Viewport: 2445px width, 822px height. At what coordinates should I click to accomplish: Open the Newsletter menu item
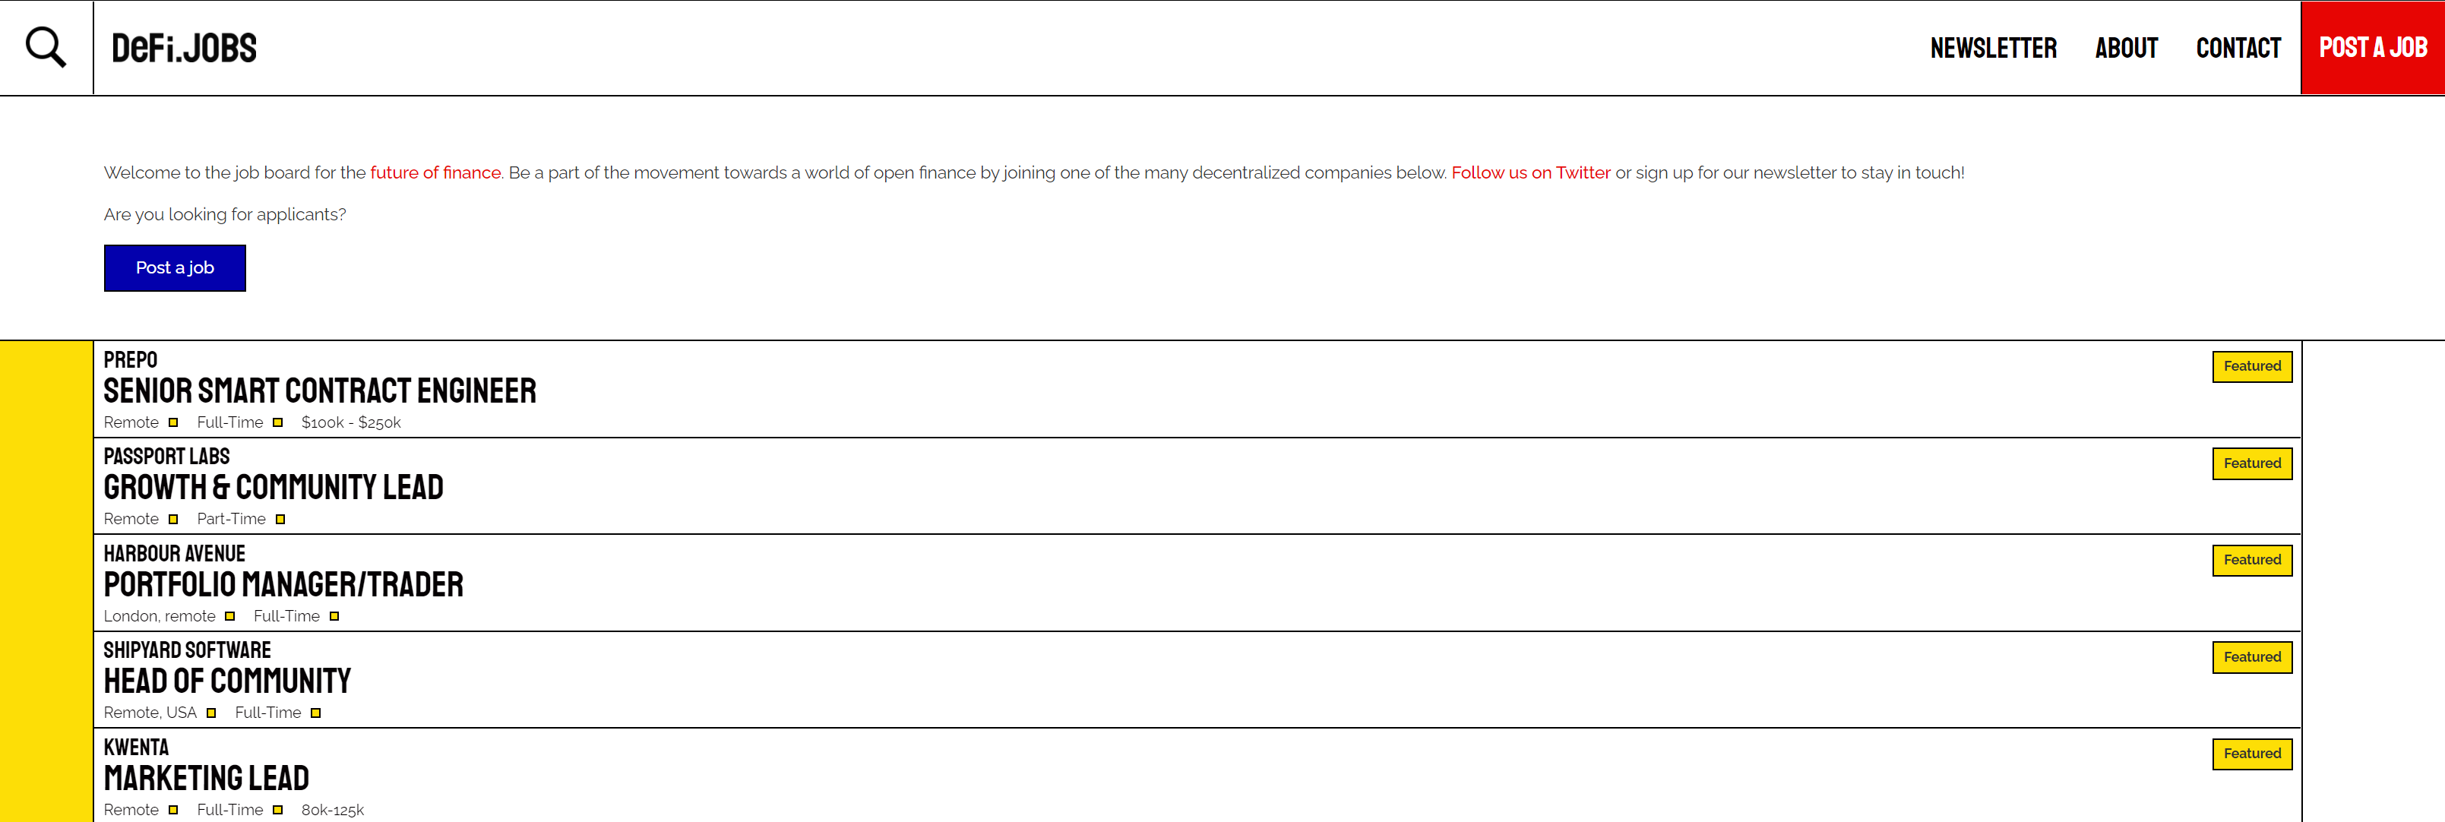click(1993, 49)
